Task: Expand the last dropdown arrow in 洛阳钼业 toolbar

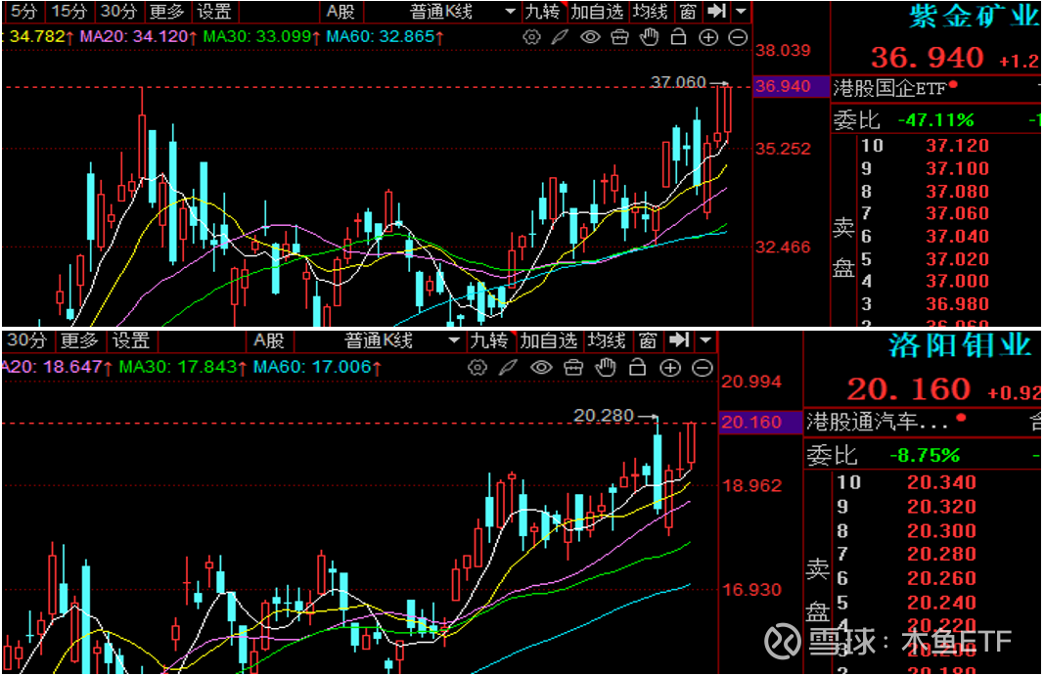Action: (705, 340)
